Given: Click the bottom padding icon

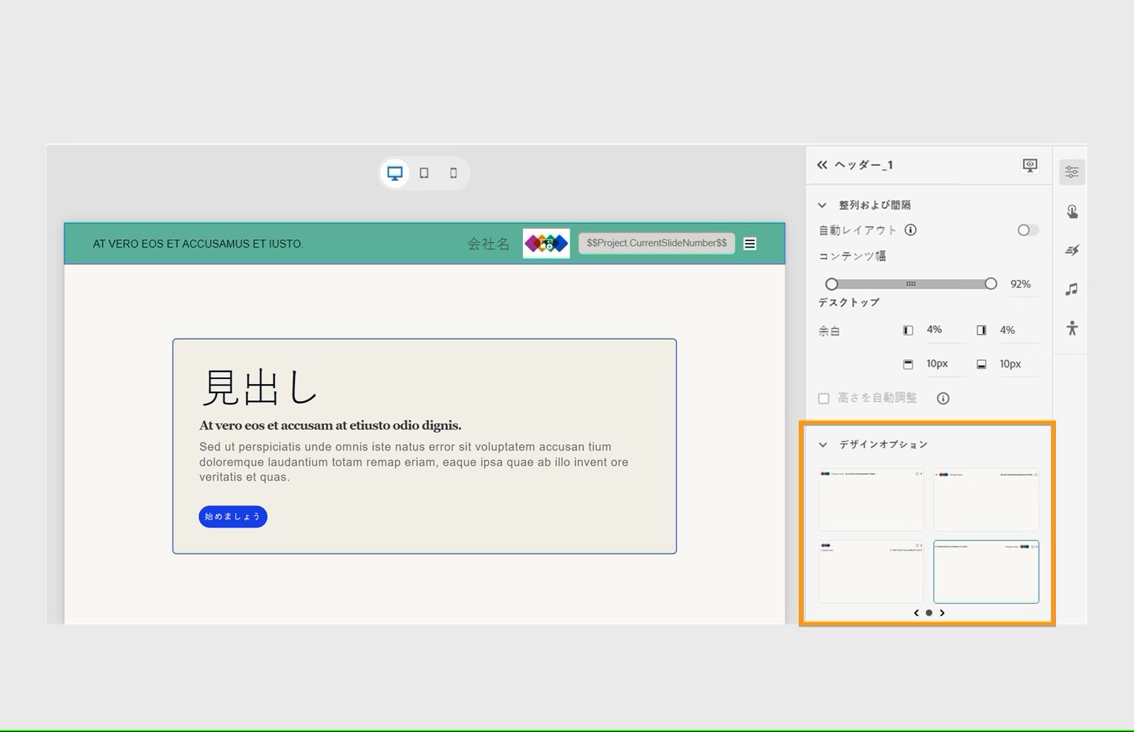Looking at the screenshot, I should tap(982, 364).
